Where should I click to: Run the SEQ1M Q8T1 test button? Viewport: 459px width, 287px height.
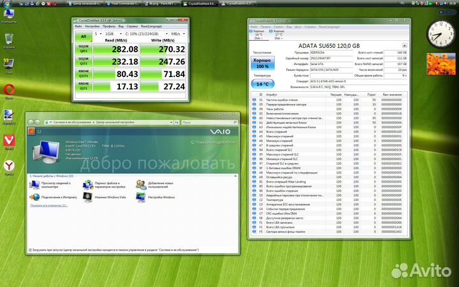click(84, 48)
